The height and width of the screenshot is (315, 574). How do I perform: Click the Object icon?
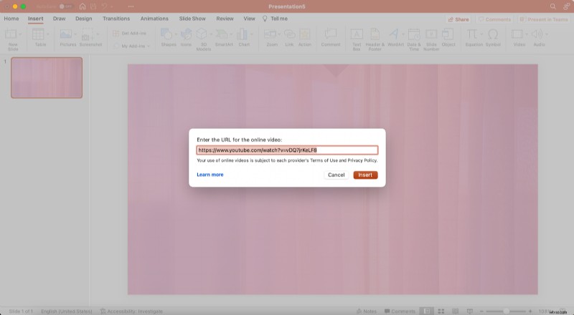pyautogui.click(x=447, y=34)
